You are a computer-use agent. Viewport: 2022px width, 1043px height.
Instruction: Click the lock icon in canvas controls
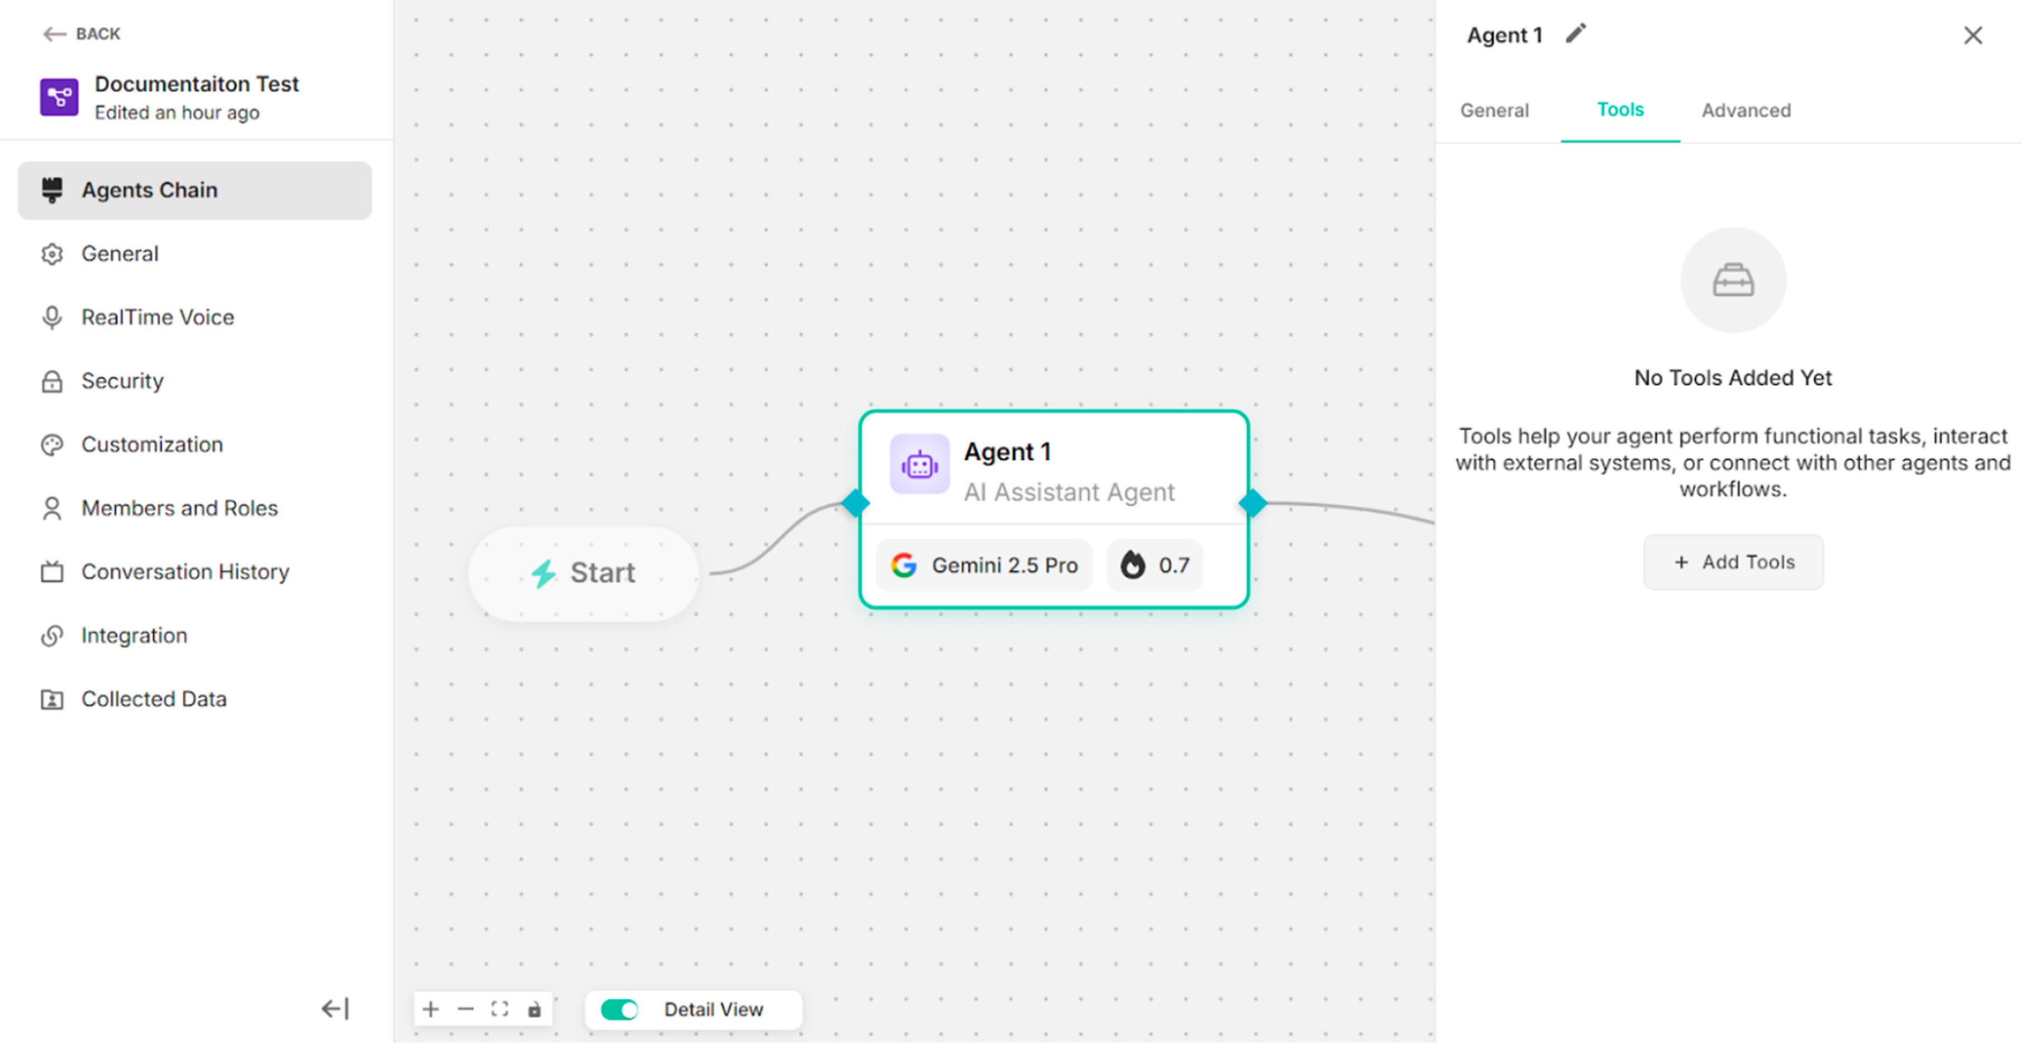coord(535,1009)
